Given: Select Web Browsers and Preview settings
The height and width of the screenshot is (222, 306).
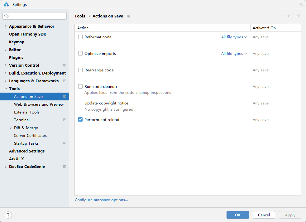Looking at the screenshot, I should (x=39, y=104).
